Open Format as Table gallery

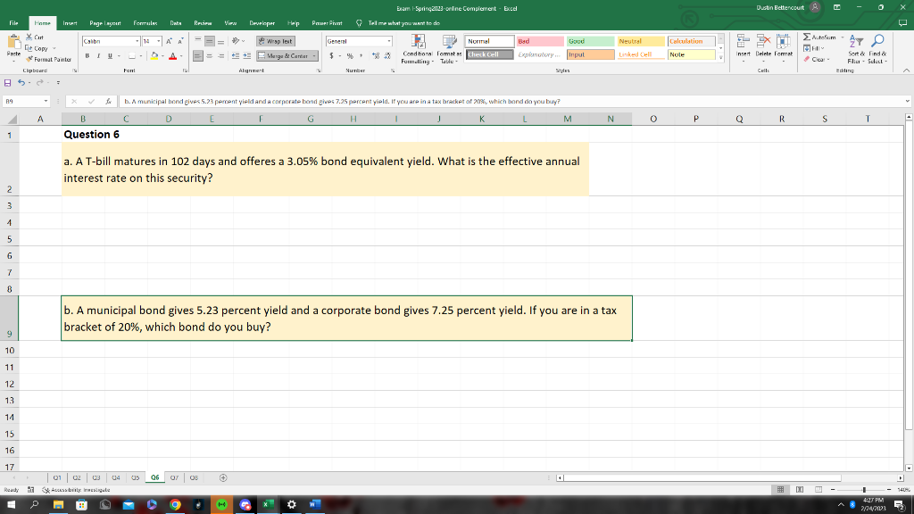449,49
